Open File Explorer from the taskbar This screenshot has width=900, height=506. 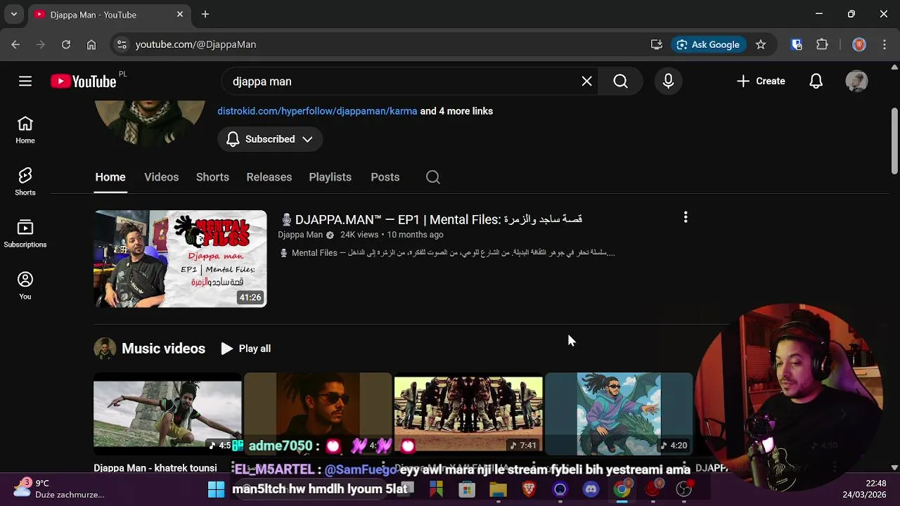(x=498, y=489)
